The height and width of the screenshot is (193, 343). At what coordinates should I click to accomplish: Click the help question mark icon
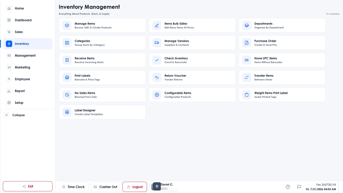pyautogui.click(x=288, y=187)
